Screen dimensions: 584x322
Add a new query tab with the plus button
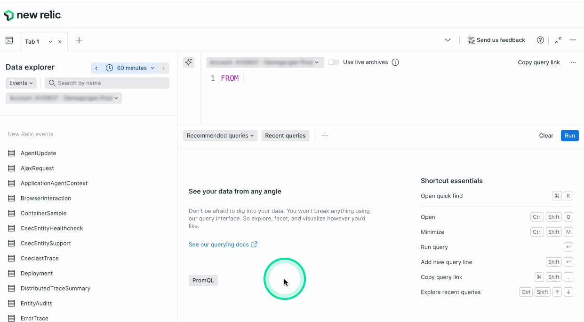click(x=79, y=40)
